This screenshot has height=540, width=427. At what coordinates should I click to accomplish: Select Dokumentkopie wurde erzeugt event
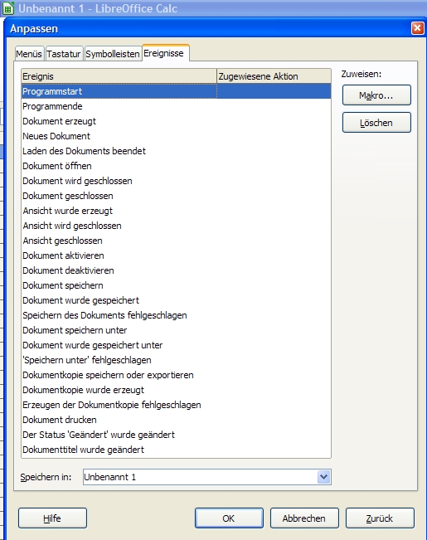pyautogui.click(x=176, y=390)
